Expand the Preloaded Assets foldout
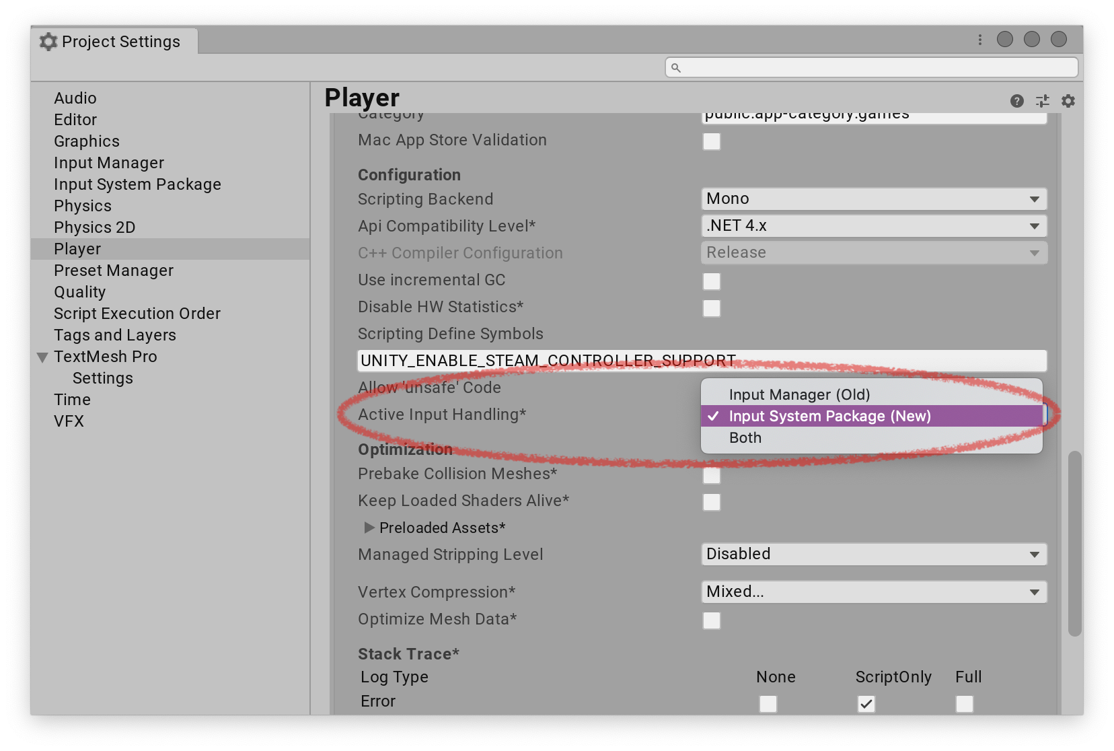Image resolution: width=1114 pixels, height=751 pixels. pyautogui.click(x=369, y=528)
